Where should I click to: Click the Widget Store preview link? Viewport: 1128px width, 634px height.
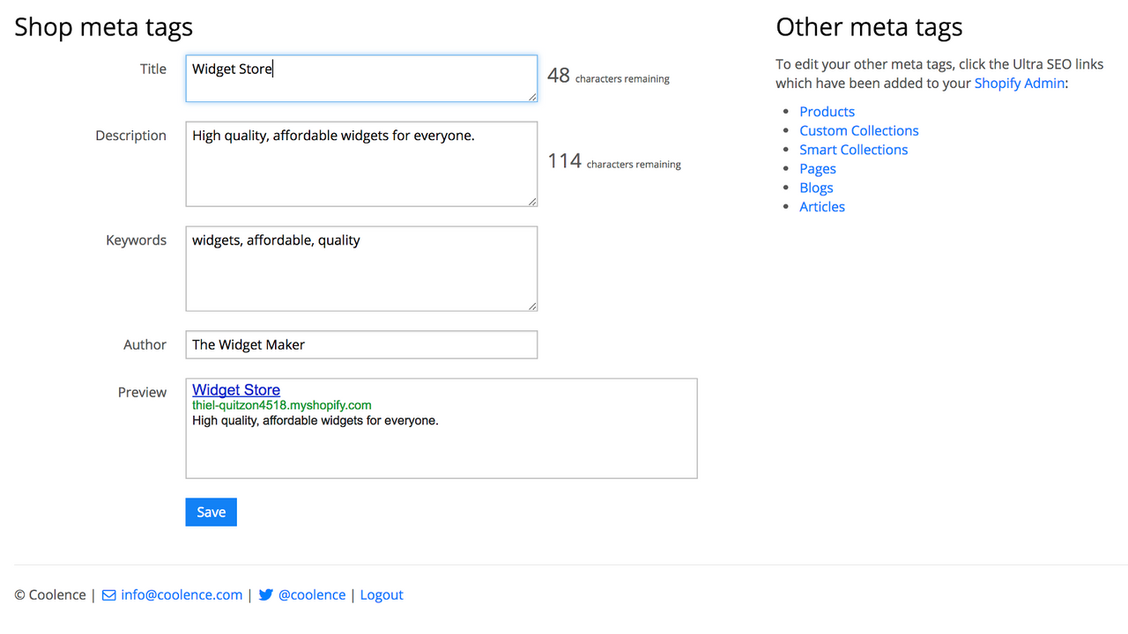pyautogui.click(x=235, y=389)
